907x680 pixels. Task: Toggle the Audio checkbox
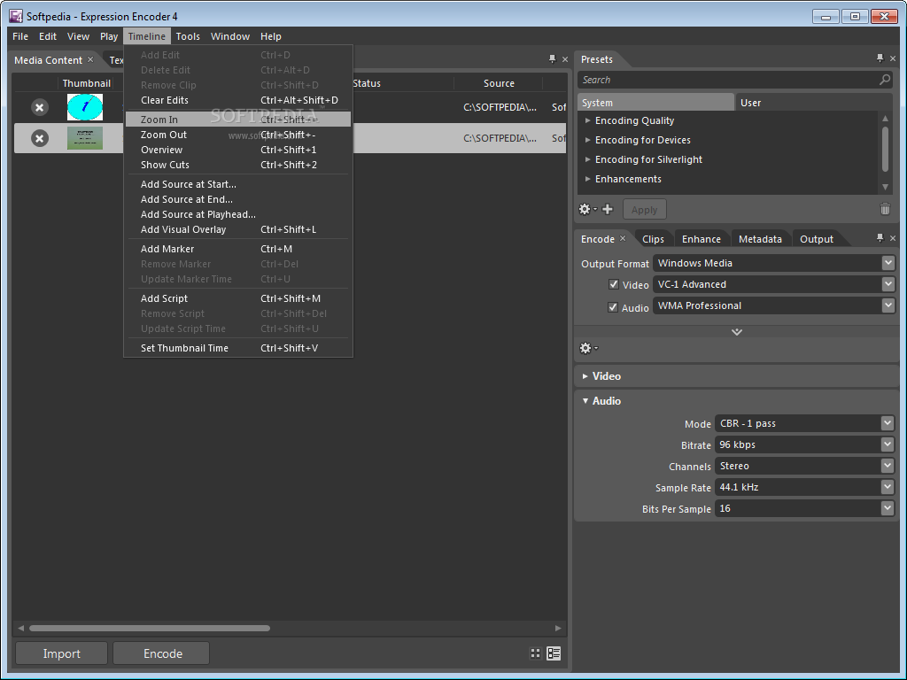(x=613, y=307)
